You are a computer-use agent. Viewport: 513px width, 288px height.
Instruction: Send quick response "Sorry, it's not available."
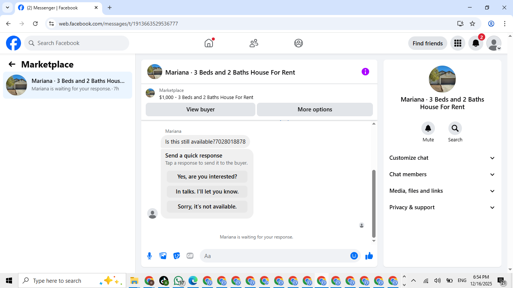(207, 207)
